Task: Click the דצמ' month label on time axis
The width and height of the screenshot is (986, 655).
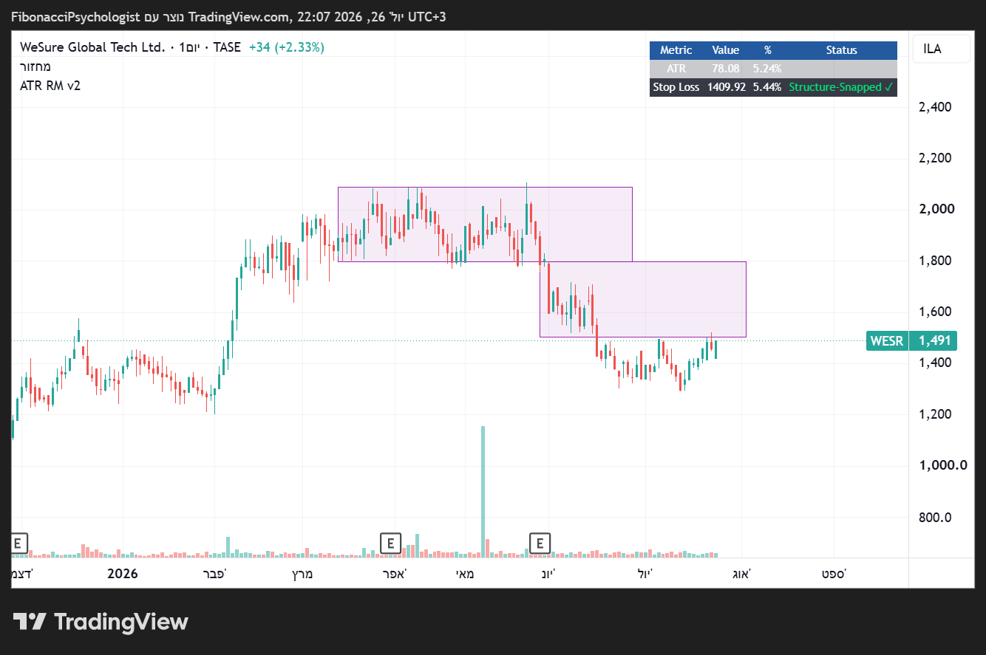Action: point(22,574)
